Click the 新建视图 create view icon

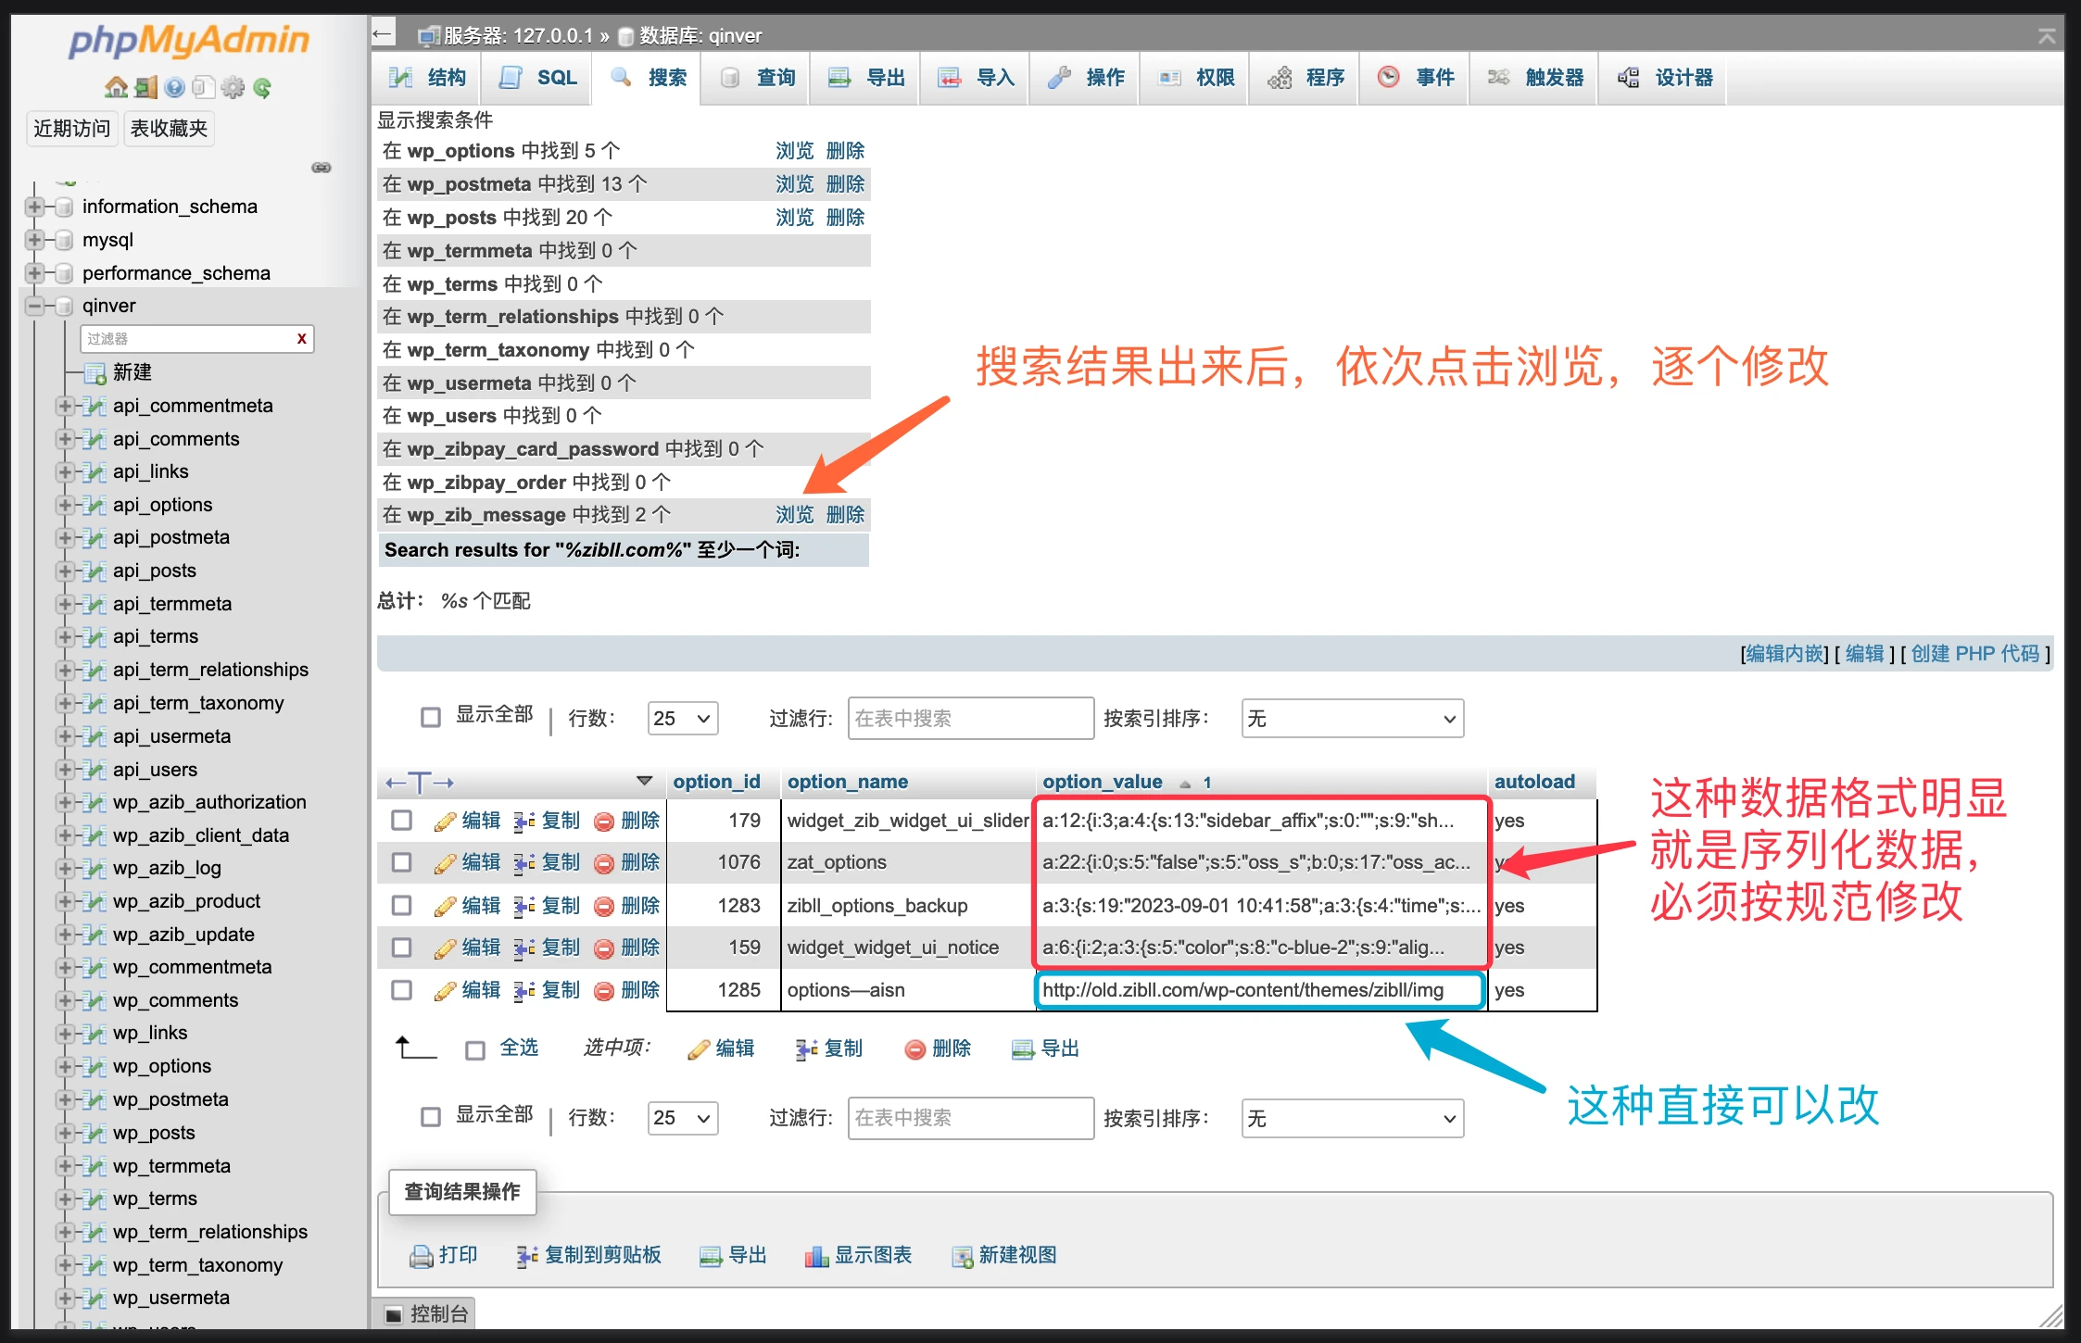[962, 1256]
